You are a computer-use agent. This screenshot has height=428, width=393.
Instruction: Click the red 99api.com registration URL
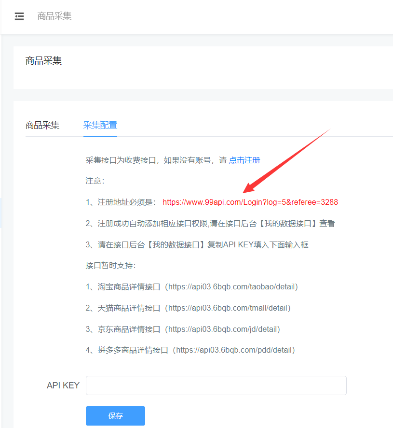click(250, 202)
